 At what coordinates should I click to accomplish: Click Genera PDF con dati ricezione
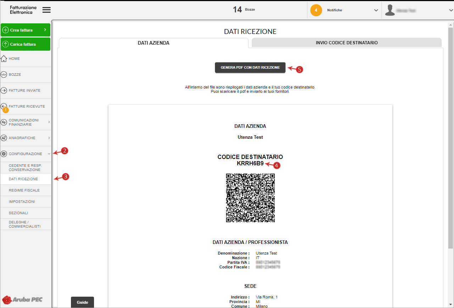pyautogui.click(x=250, y=67)
